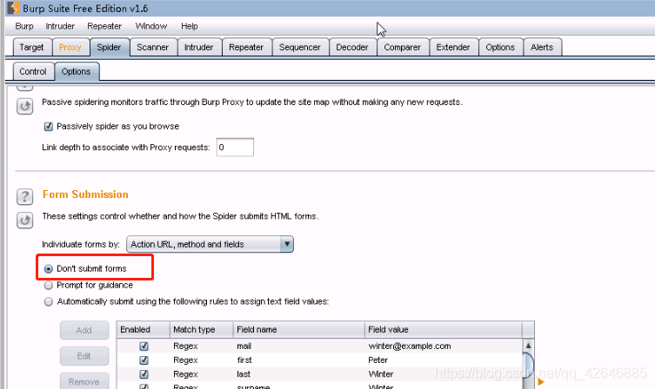Screen dimensions: 655x389
Task: Switch to the Scanner tab
Action: tap(153, 48)
